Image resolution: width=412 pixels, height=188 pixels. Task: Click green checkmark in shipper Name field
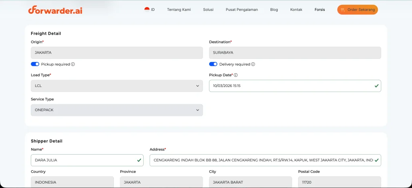(x=139, y=160)
